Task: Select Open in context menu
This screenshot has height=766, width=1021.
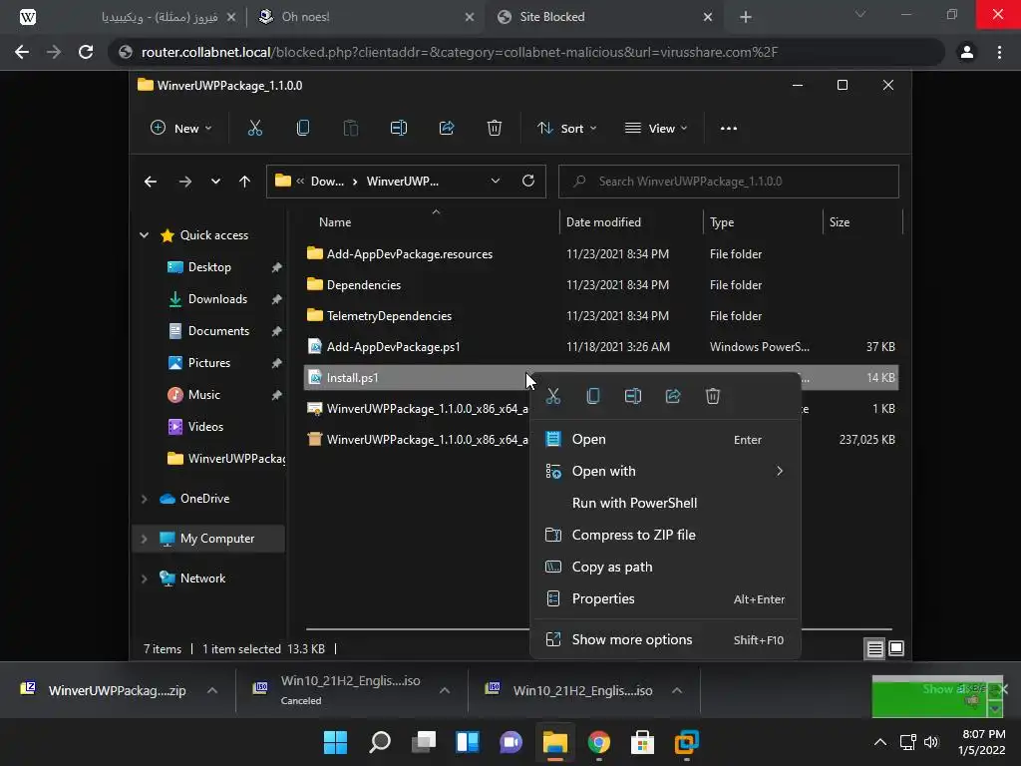Action: (x=665, y=439)
